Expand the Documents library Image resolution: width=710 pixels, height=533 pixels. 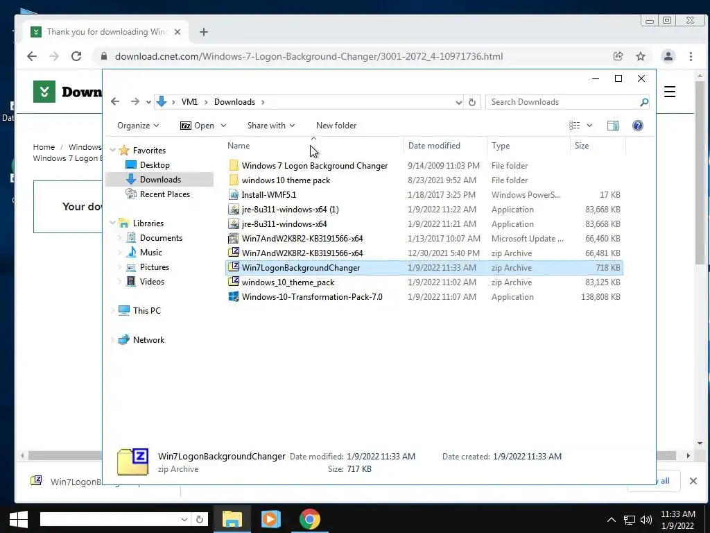119,237
